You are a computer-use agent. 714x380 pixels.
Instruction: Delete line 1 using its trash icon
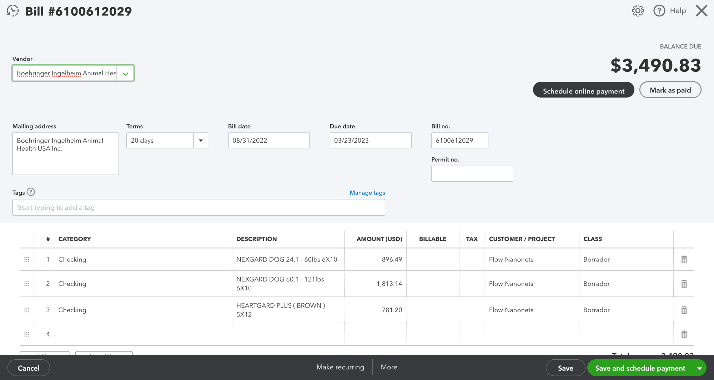(x=684, y=259)
